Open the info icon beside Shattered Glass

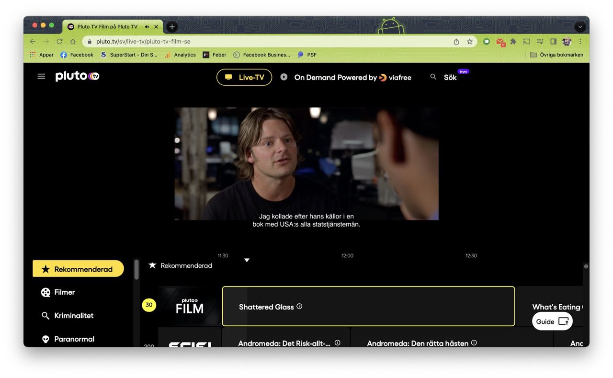(299, 306)
